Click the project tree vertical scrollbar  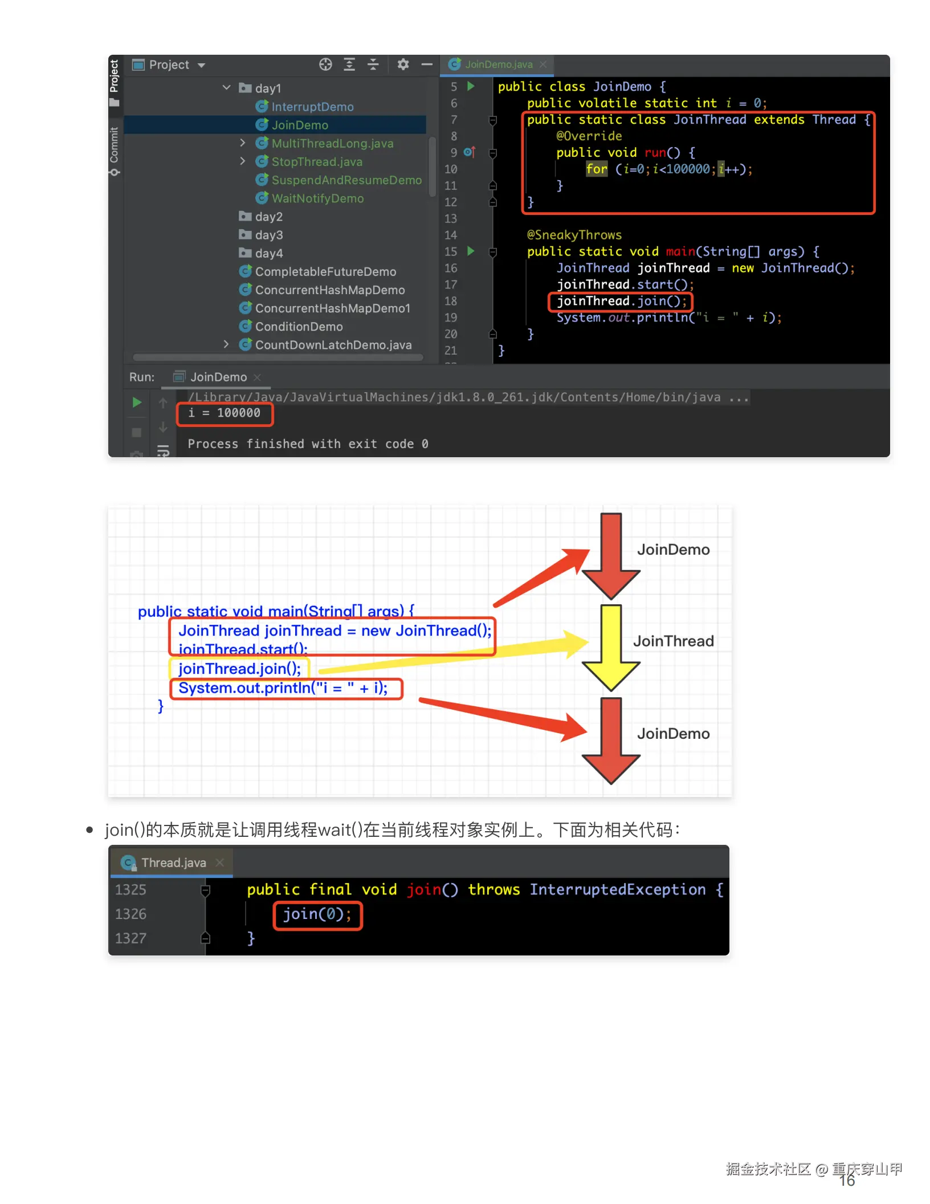coord(433,166)
